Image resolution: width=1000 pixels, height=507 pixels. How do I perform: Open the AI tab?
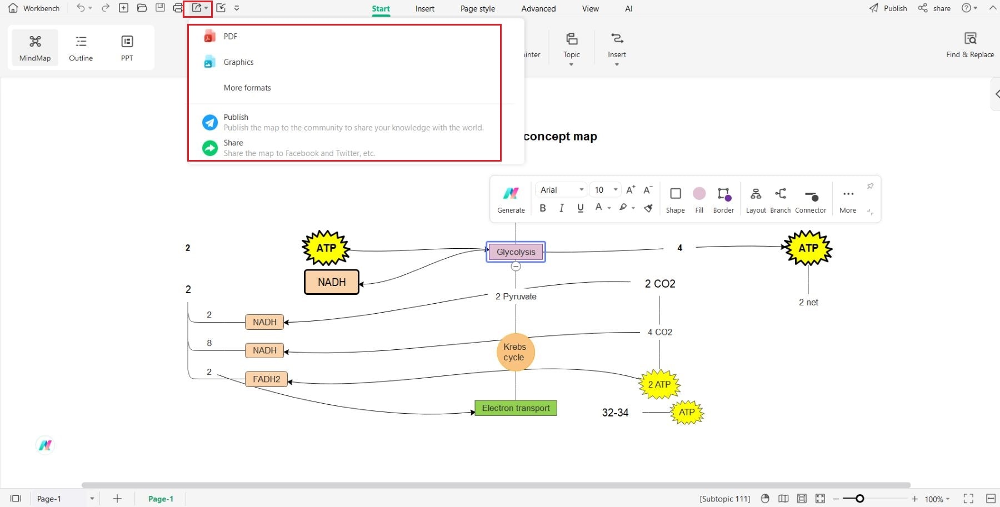coord(629,8)
